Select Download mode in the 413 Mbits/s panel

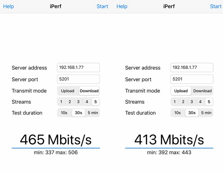(x=202, y=91)
